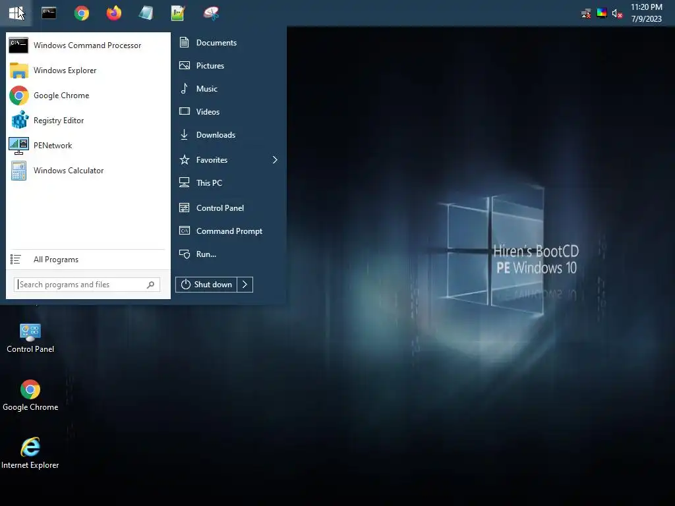Open Registry Editor from Start menu
675x506 pixels.
[88, 120]
